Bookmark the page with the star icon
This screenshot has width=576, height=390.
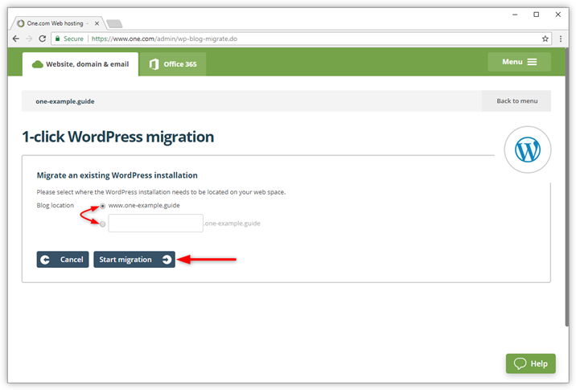545,39
